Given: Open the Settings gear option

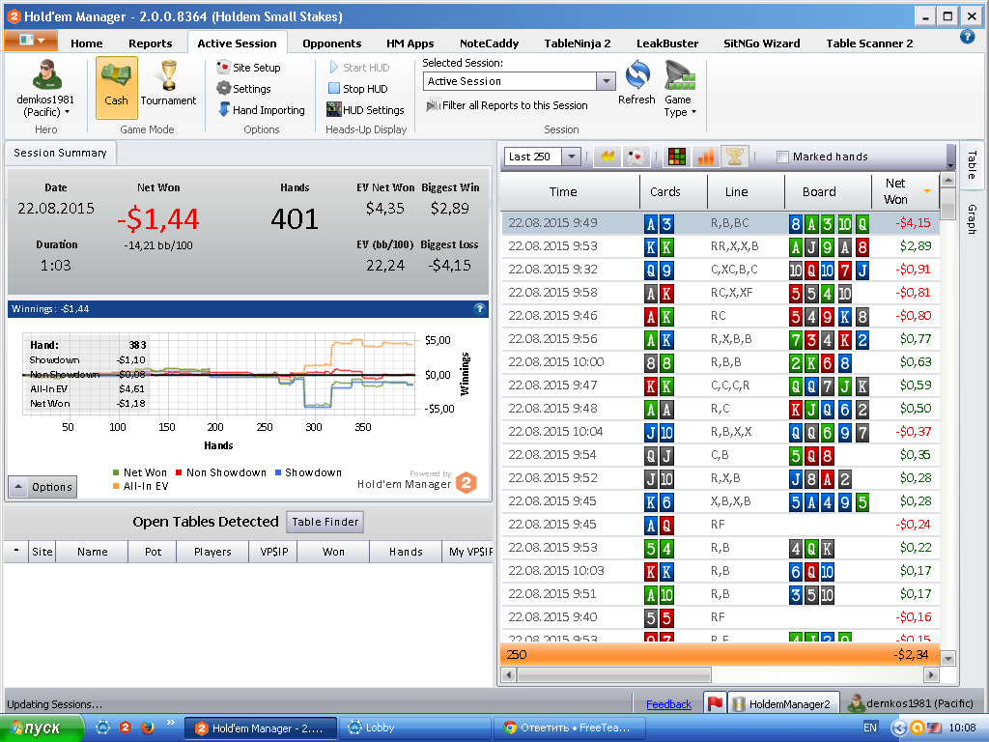Looking at the screenshot, I should click(x=244, y=89).
